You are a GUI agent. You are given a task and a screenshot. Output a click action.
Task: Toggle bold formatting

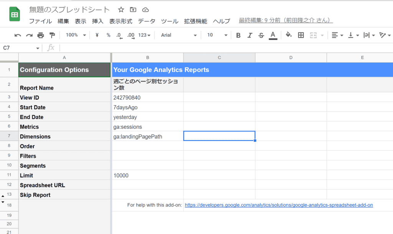[238, 36]
